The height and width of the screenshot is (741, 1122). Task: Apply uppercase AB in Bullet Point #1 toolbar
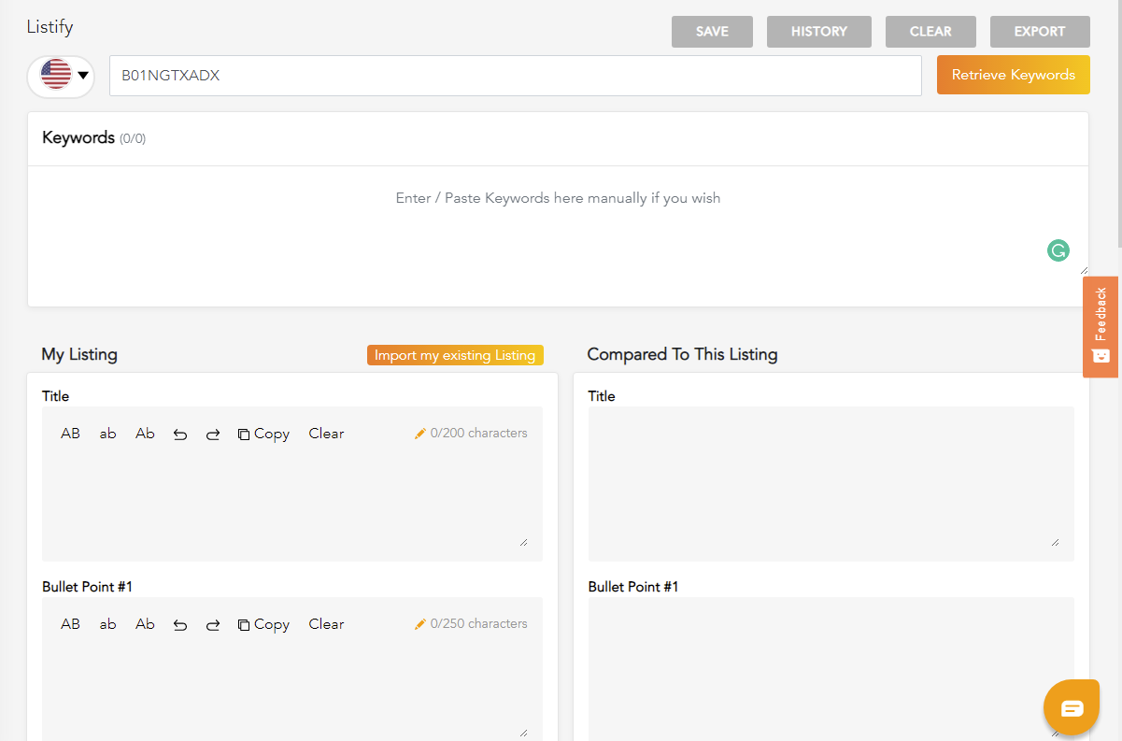pos(71,624)
